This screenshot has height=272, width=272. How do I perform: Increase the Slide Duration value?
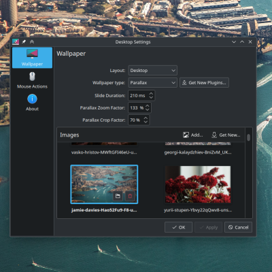coord(151,93)
